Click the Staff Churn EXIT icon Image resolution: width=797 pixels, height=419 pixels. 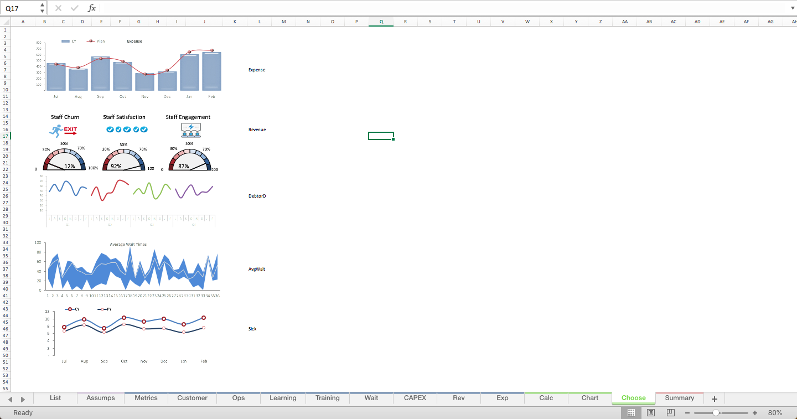point(64,131)
